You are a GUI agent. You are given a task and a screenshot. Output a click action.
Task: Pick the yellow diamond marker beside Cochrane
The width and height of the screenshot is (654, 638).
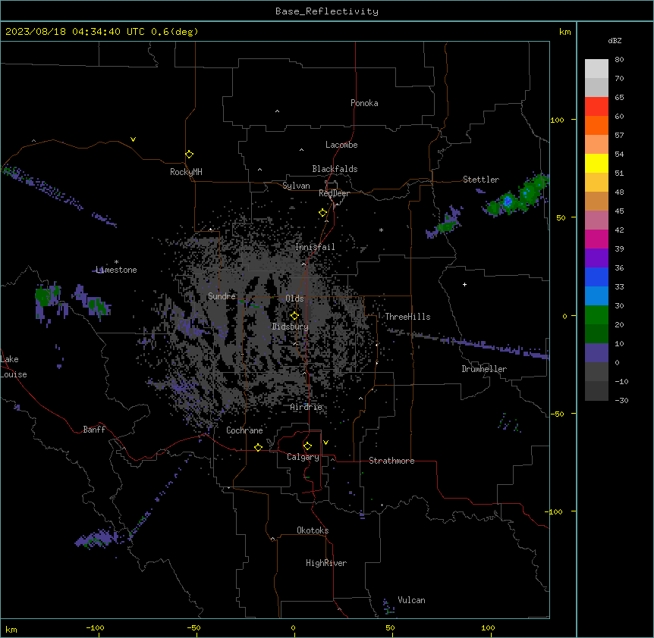click(x=258, y=447)
